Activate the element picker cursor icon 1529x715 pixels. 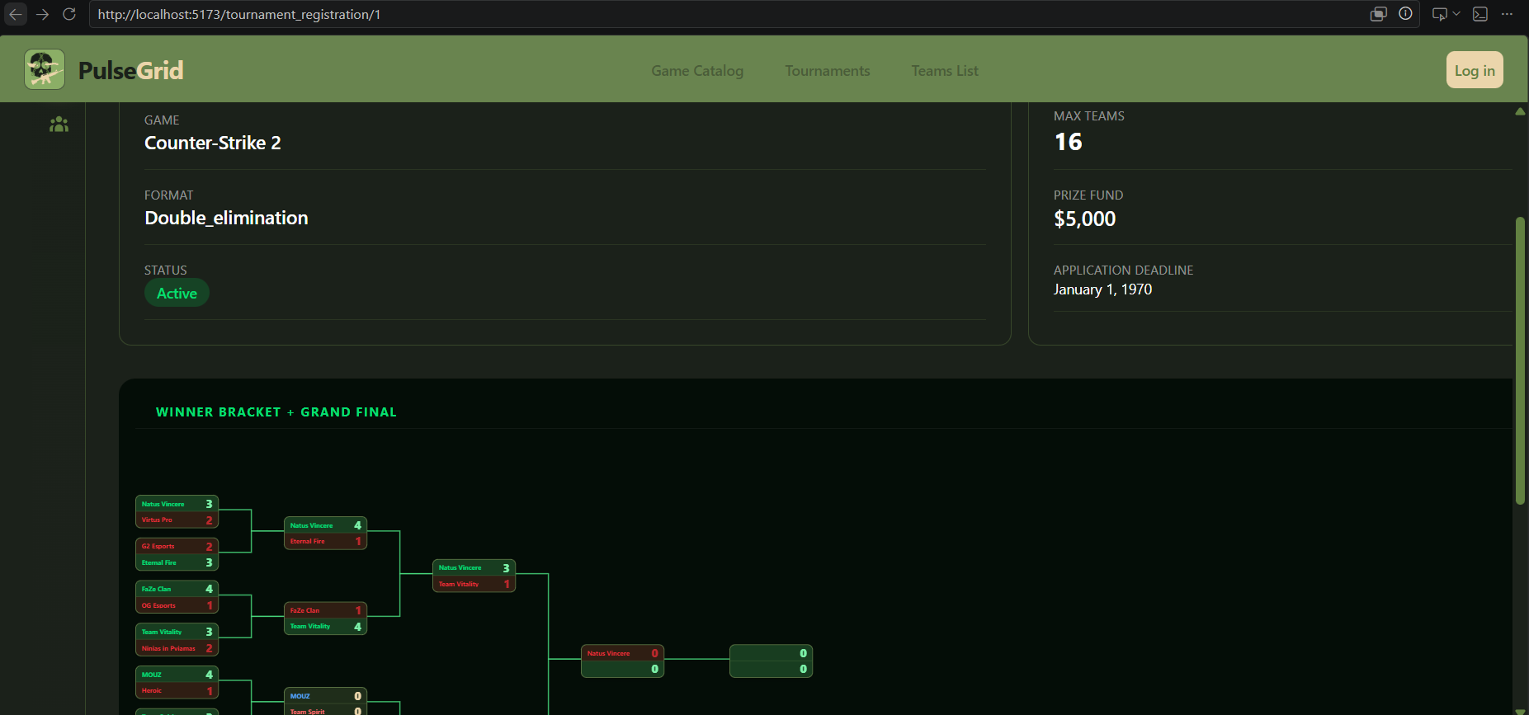point(1440,14)
